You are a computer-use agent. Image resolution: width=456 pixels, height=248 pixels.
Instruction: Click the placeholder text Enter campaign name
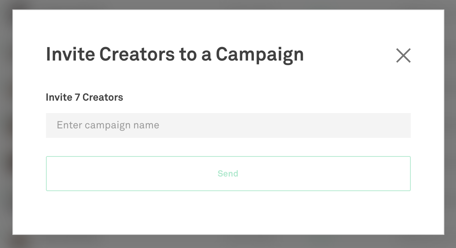coord(108,125)
